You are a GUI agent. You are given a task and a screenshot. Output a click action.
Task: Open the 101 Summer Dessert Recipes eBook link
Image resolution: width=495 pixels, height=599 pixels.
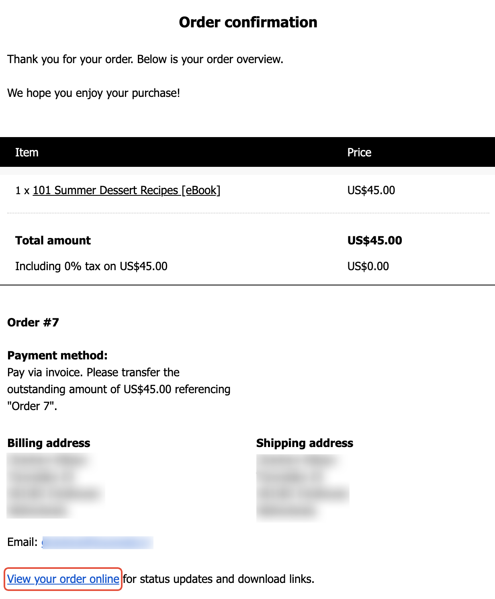[x=126, y=190]
